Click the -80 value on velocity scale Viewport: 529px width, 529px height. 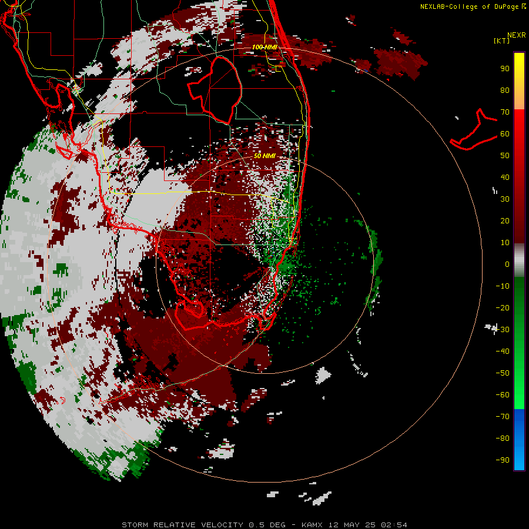(x=503, y=438)
